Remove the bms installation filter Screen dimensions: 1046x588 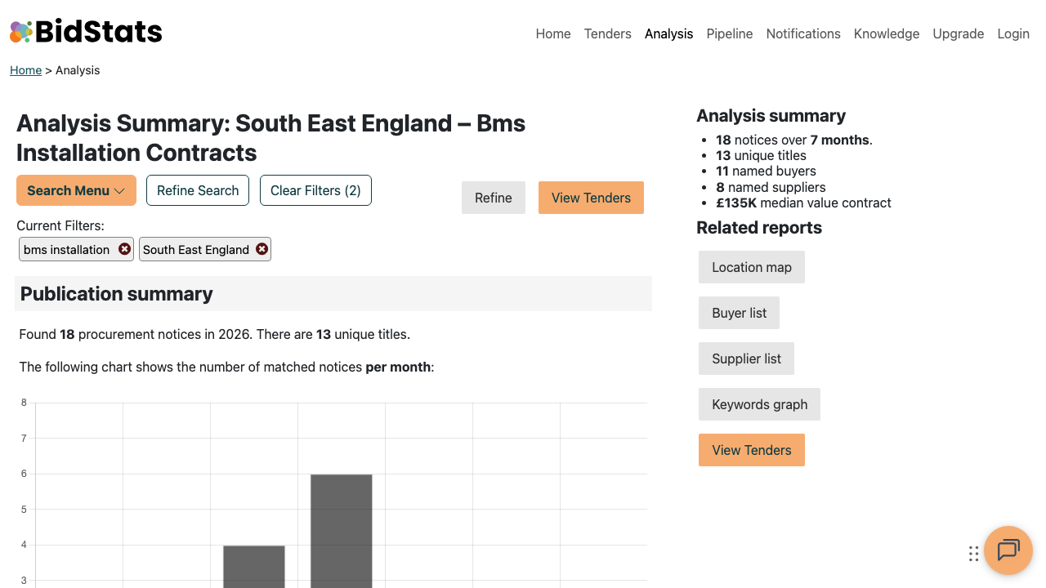124,249
